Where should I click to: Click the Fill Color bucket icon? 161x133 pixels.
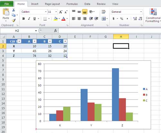click(55, 19)
